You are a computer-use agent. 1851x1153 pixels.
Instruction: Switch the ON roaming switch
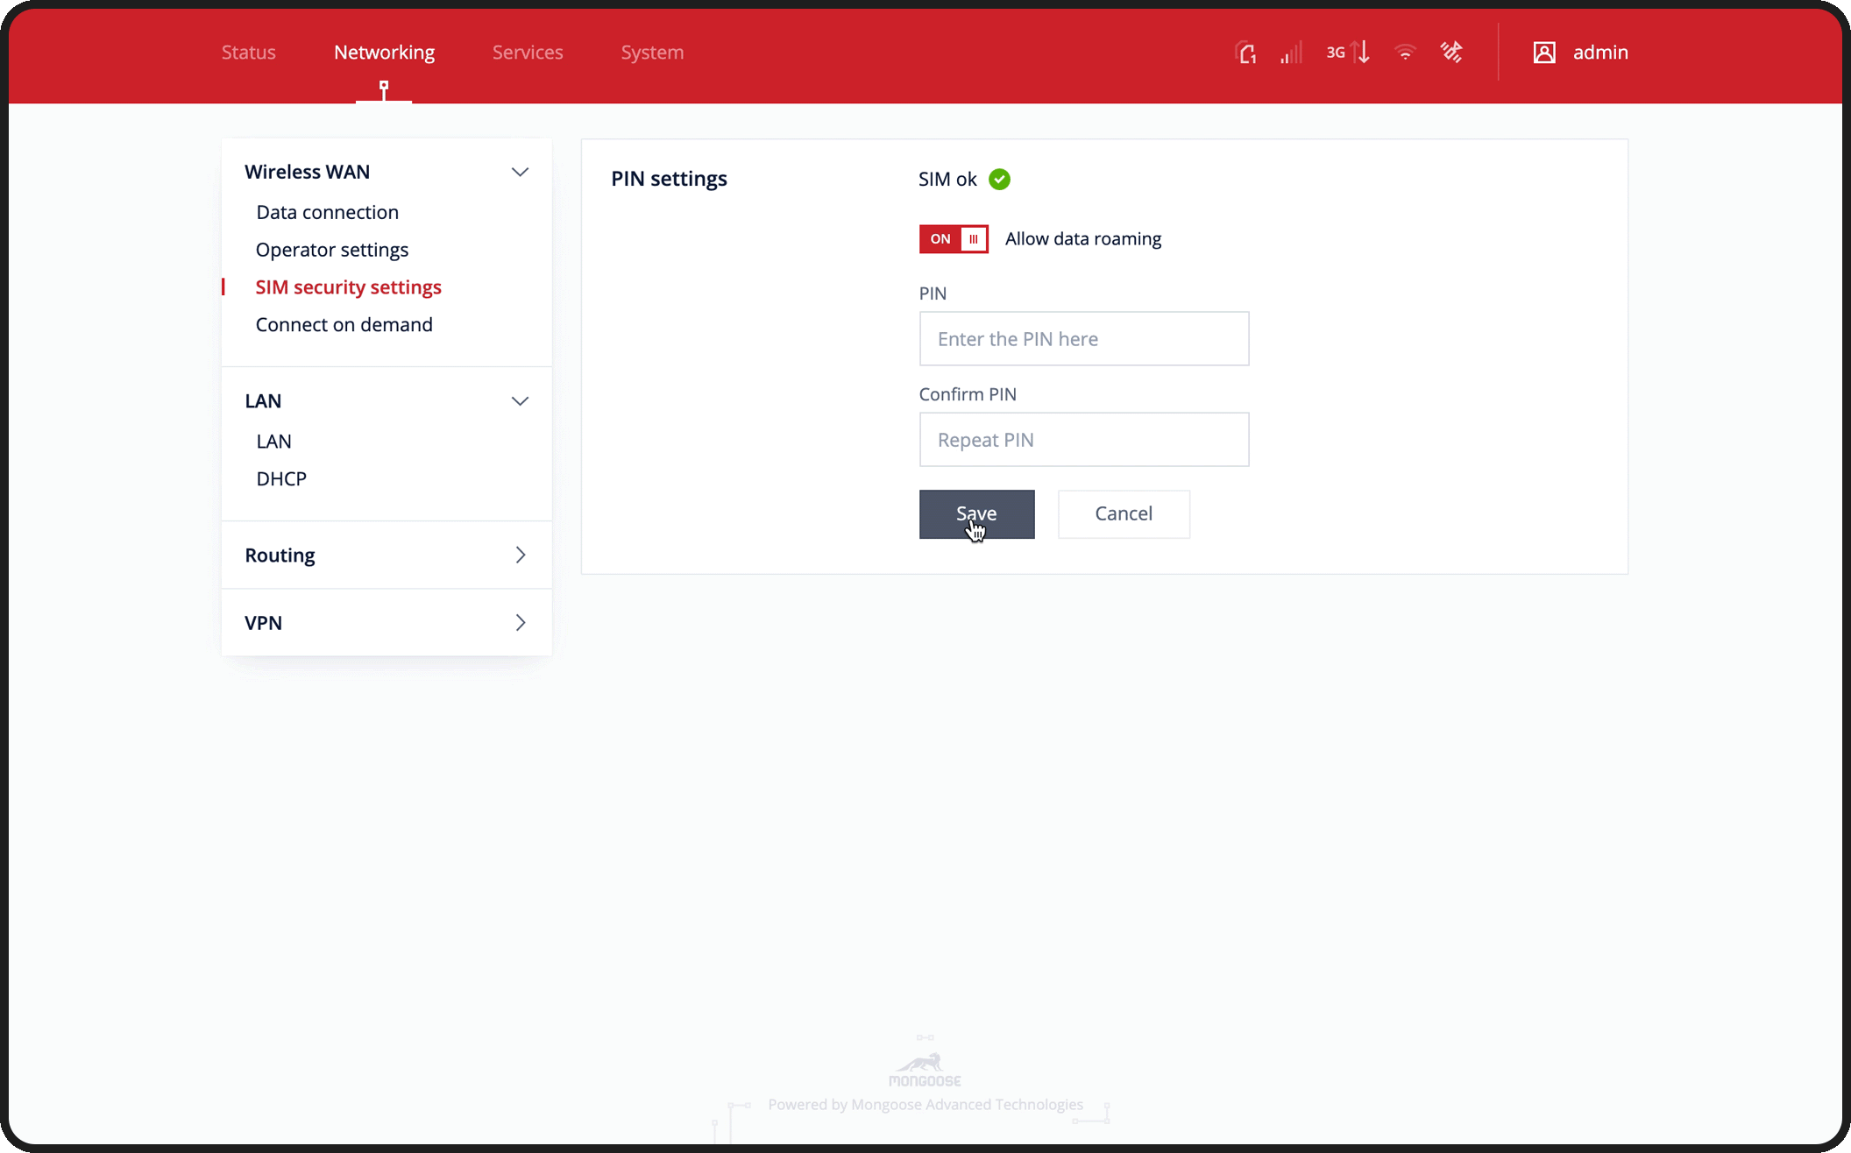[954, 238]
